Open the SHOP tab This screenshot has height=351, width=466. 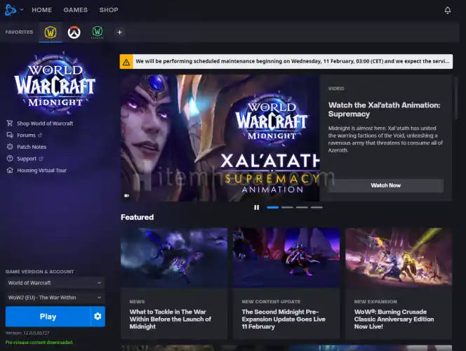109,11
